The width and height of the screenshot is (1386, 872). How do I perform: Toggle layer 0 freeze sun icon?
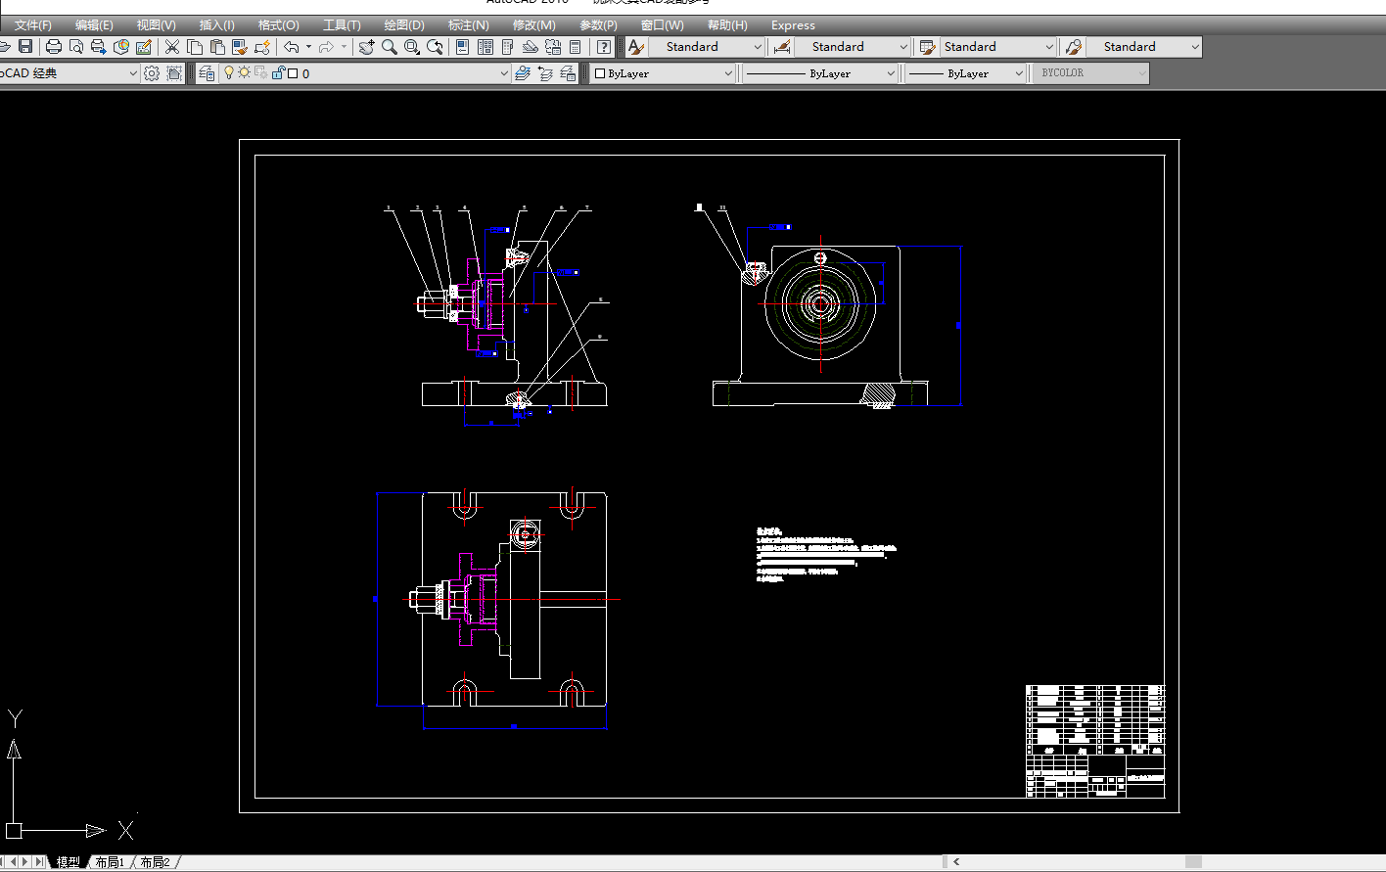[x=245, y=72]
